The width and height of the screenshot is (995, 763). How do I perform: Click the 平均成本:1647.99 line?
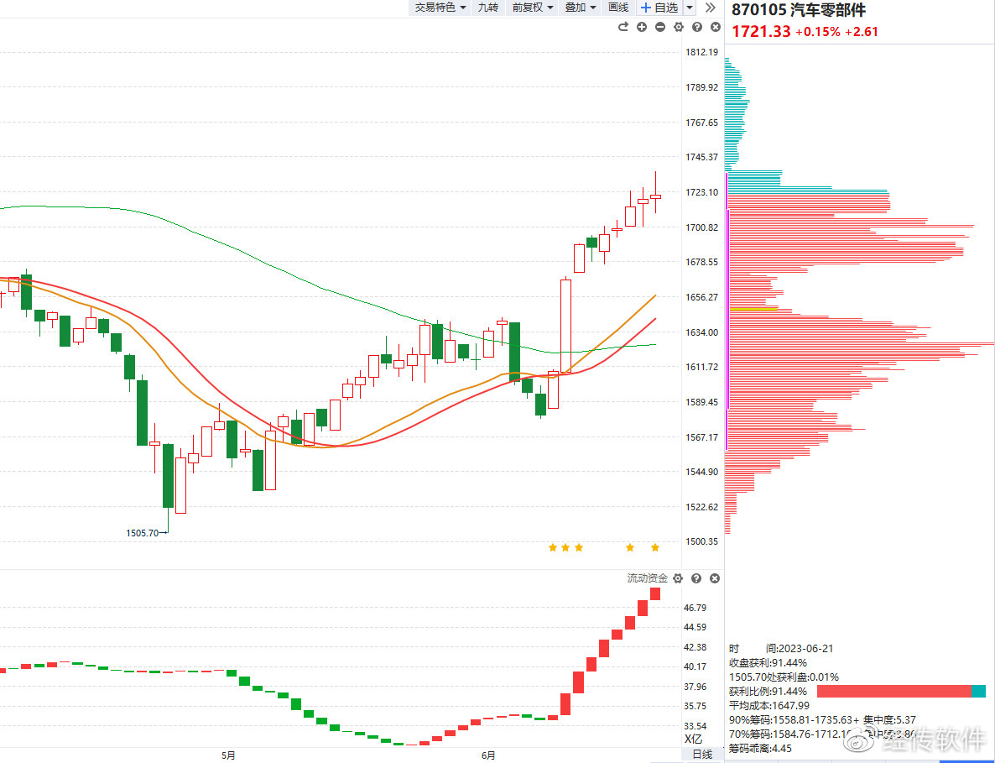point(769,706)
